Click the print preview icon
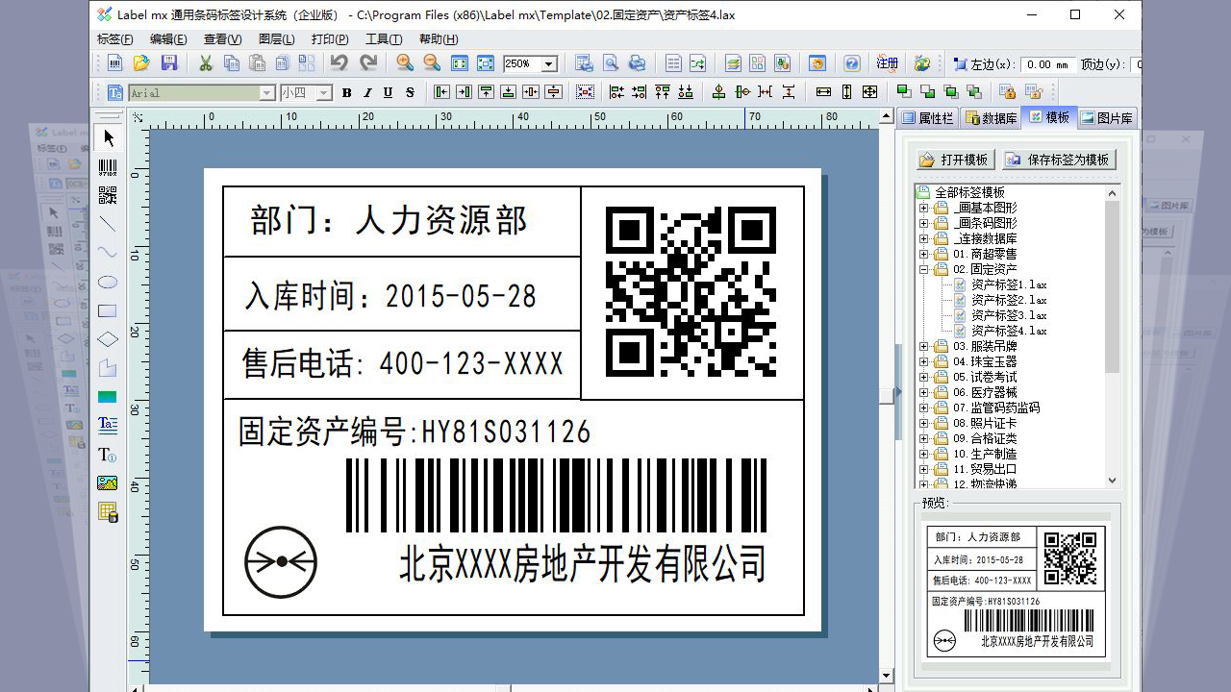Viewport: 1231px width, 692px height. point(610,62)
